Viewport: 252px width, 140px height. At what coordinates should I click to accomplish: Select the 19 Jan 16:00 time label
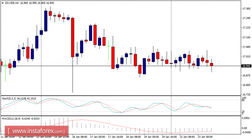click(x=169, y=137)
